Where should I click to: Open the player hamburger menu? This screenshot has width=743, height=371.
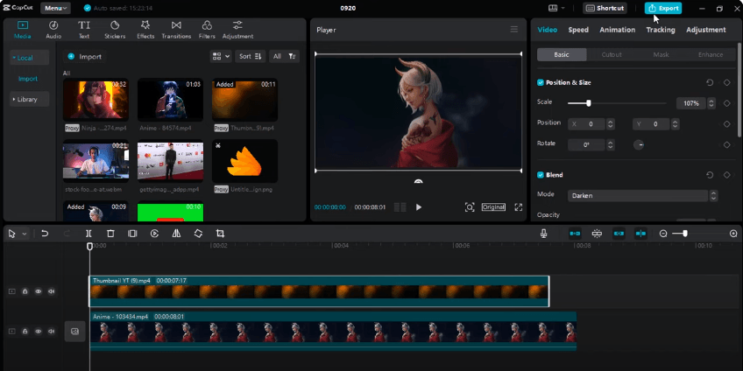click(514, 30)
